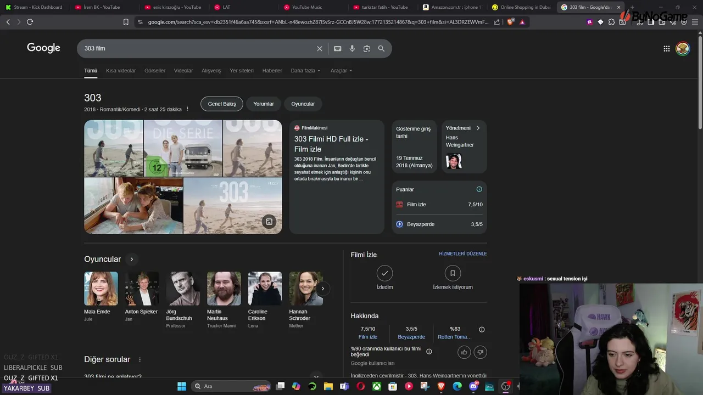Open the three-dot menu next to 303 runtime

(187, 109)
